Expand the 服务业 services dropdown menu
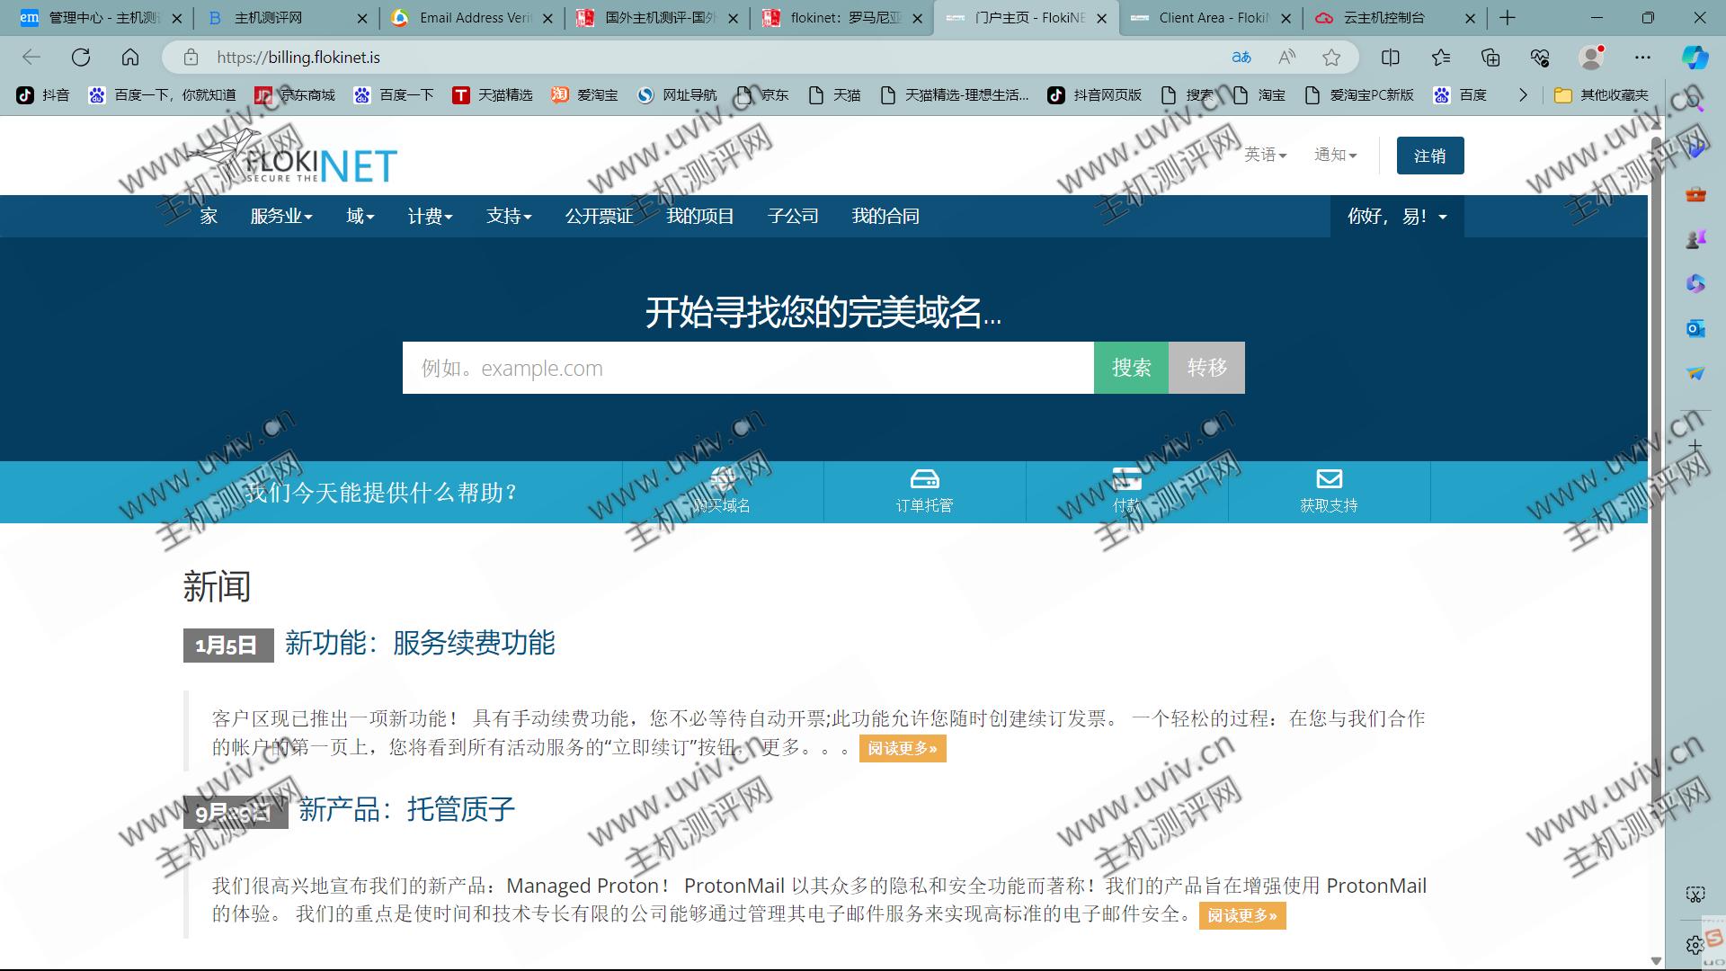1726x971 pixels. 280,217
